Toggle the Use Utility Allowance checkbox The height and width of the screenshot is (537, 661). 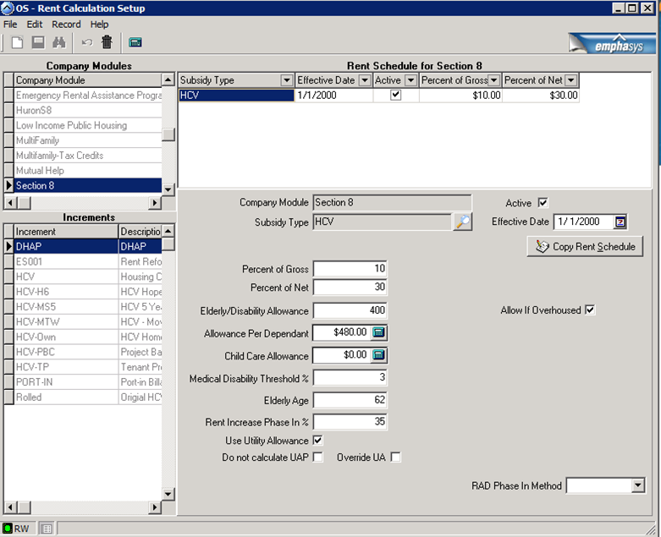click(318, 440)
